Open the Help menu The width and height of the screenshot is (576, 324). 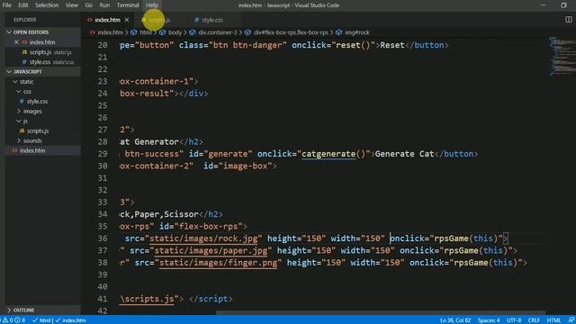click(152, 5)
